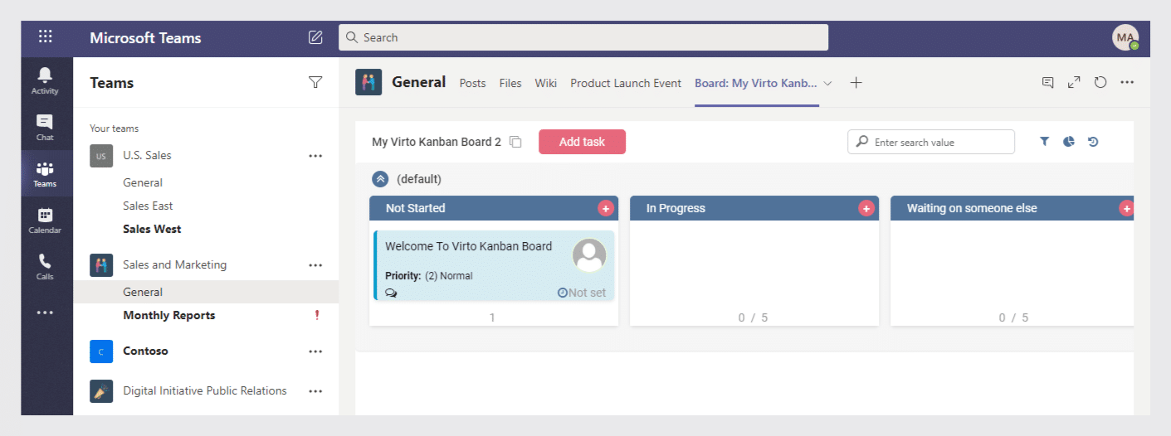The height and width of the screenshot is (436, 1171).
Task: Open the Activity bell icon
Action: [45, 80]
